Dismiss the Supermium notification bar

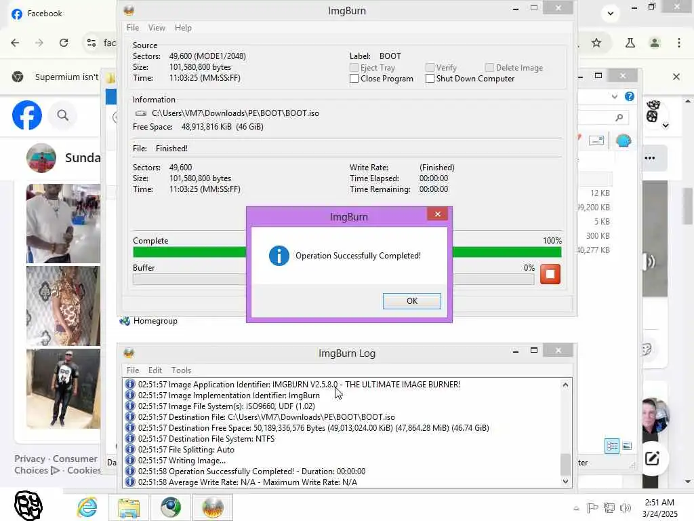[676, 77]
